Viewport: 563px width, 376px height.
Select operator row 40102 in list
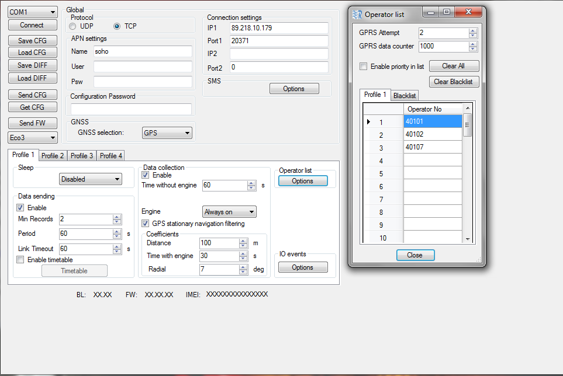(432, 134)
